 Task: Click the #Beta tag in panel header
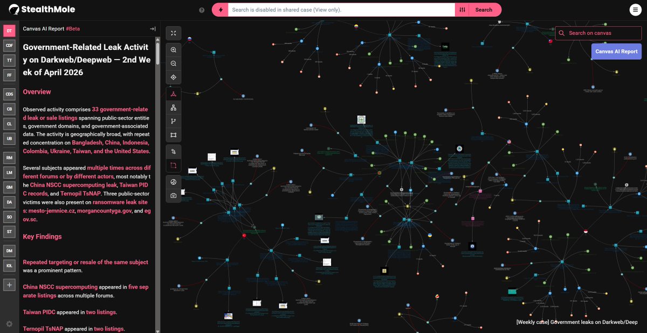(x=72, y=29)
